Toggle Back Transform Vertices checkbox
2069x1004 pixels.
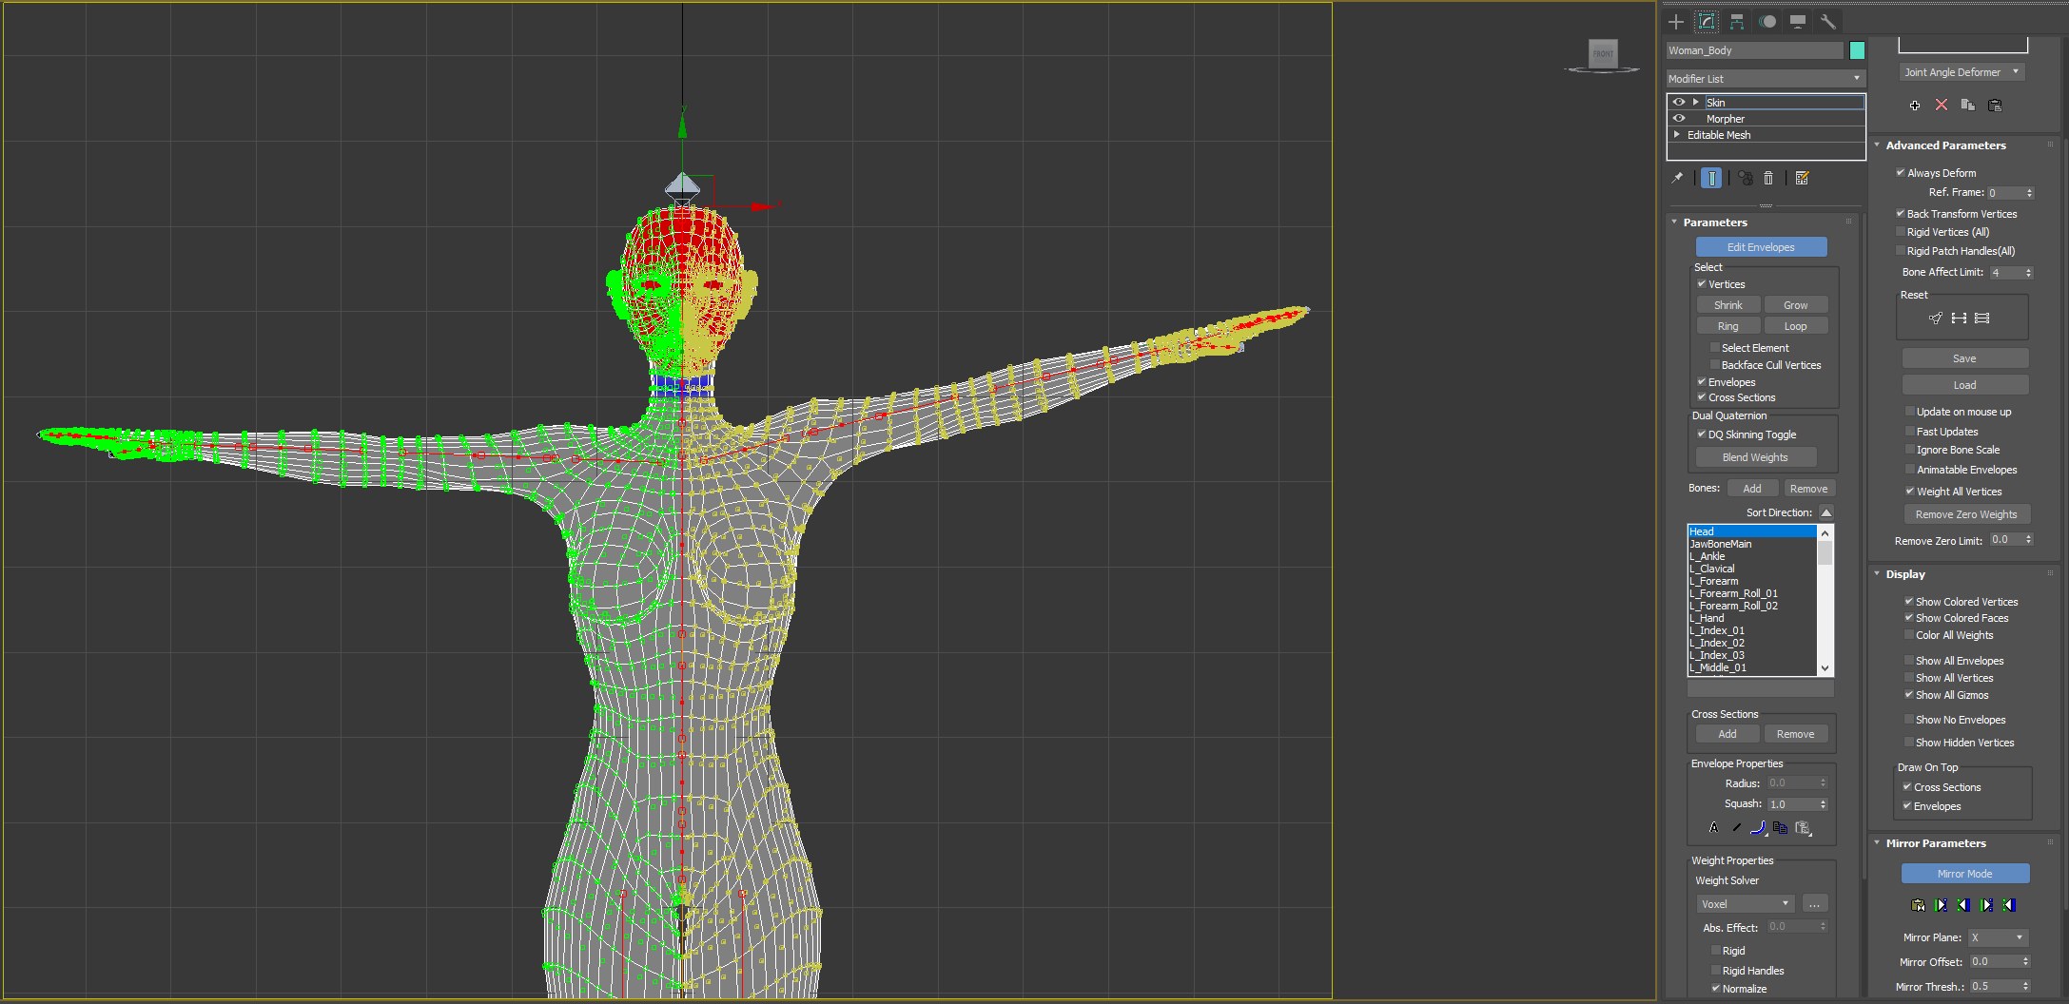(x=1901, y=214)
